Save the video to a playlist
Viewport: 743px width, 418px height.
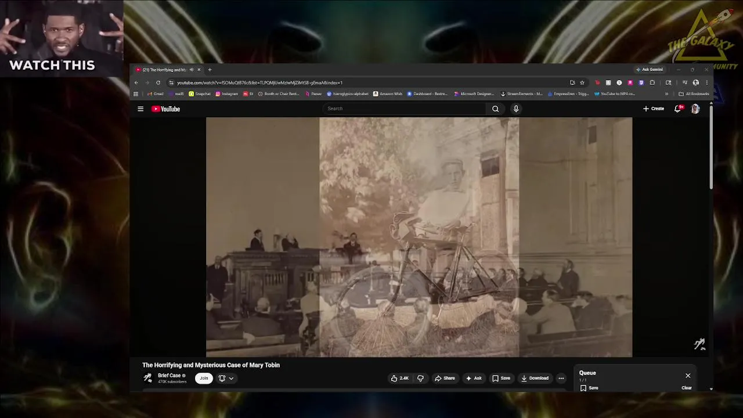coord(502,378)
